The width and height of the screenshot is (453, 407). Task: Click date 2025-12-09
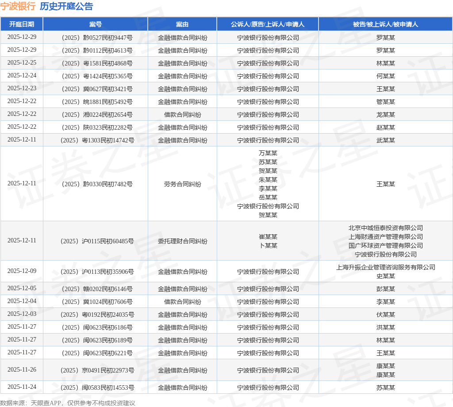pos(22,271)
